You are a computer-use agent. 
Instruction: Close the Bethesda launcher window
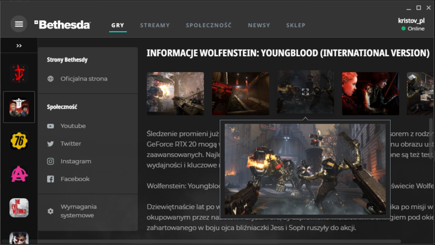[428, 8]
